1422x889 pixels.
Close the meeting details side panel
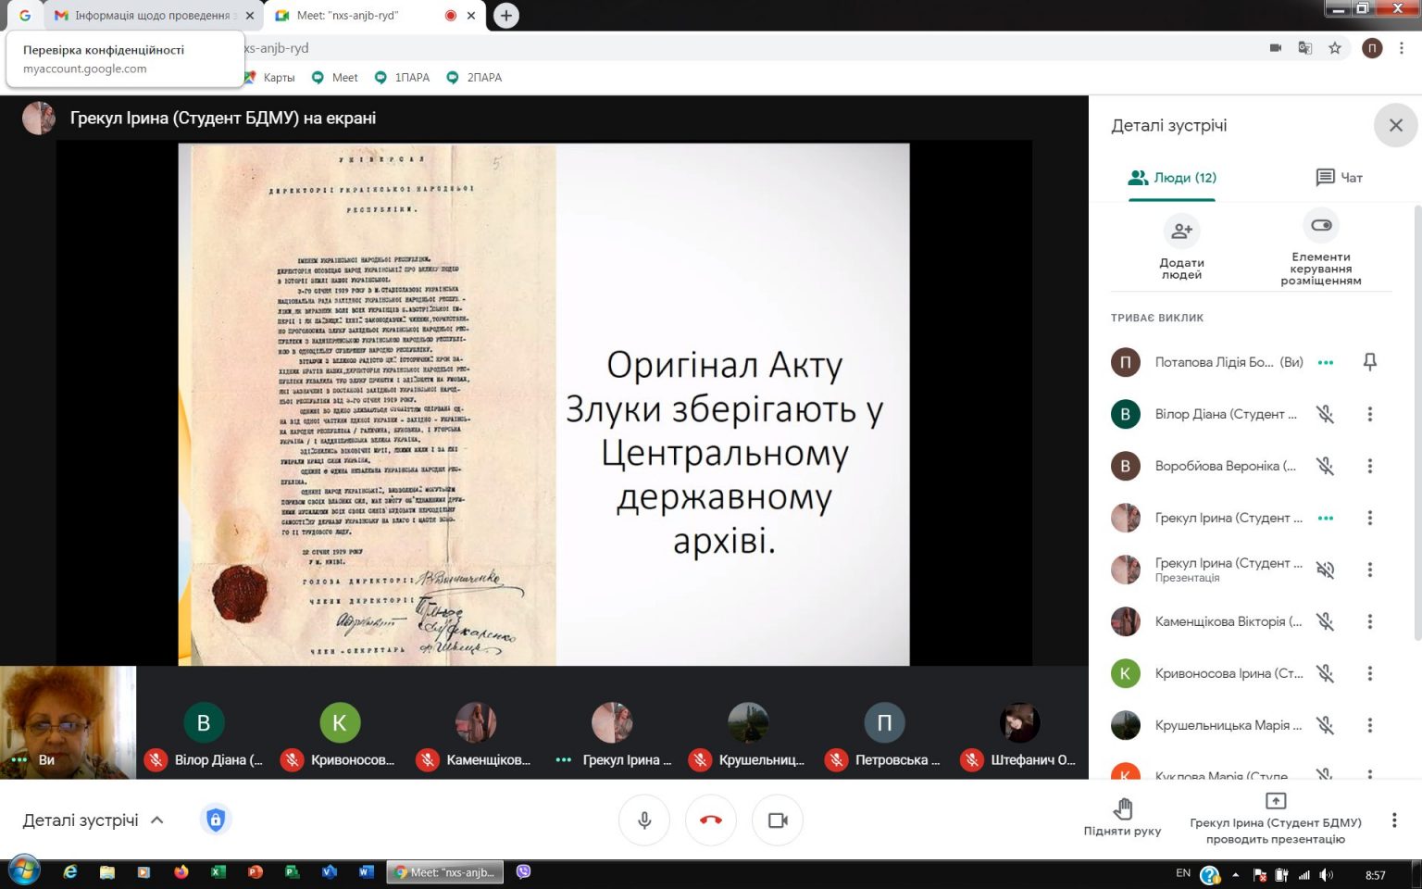(1396, 125)
